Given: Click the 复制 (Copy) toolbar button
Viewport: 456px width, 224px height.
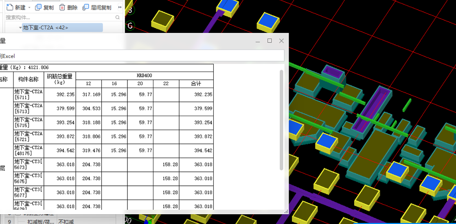Looking at the screenshot, I should coord(44,8).
